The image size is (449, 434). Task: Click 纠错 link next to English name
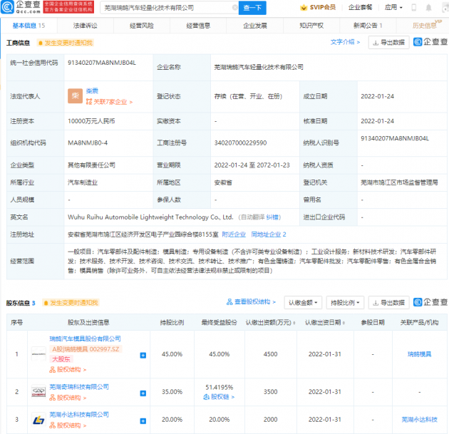272,217
